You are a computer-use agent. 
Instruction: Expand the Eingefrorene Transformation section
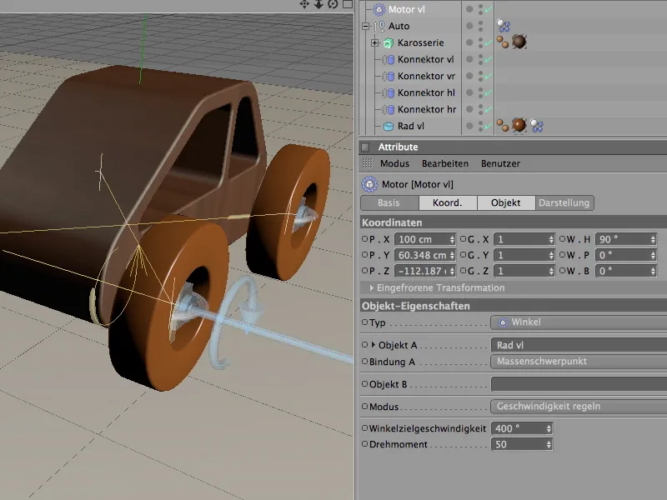pyautogui.click(x=371, y=287)
